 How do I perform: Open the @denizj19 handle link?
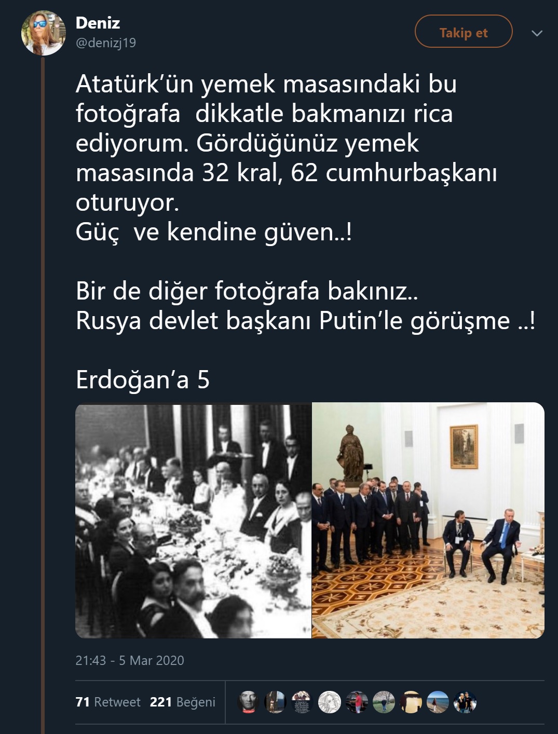(x=106, y=43)
